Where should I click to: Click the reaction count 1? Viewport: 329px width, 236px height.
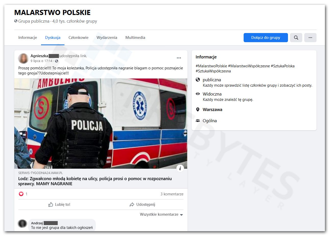click(x=27, y=194)
